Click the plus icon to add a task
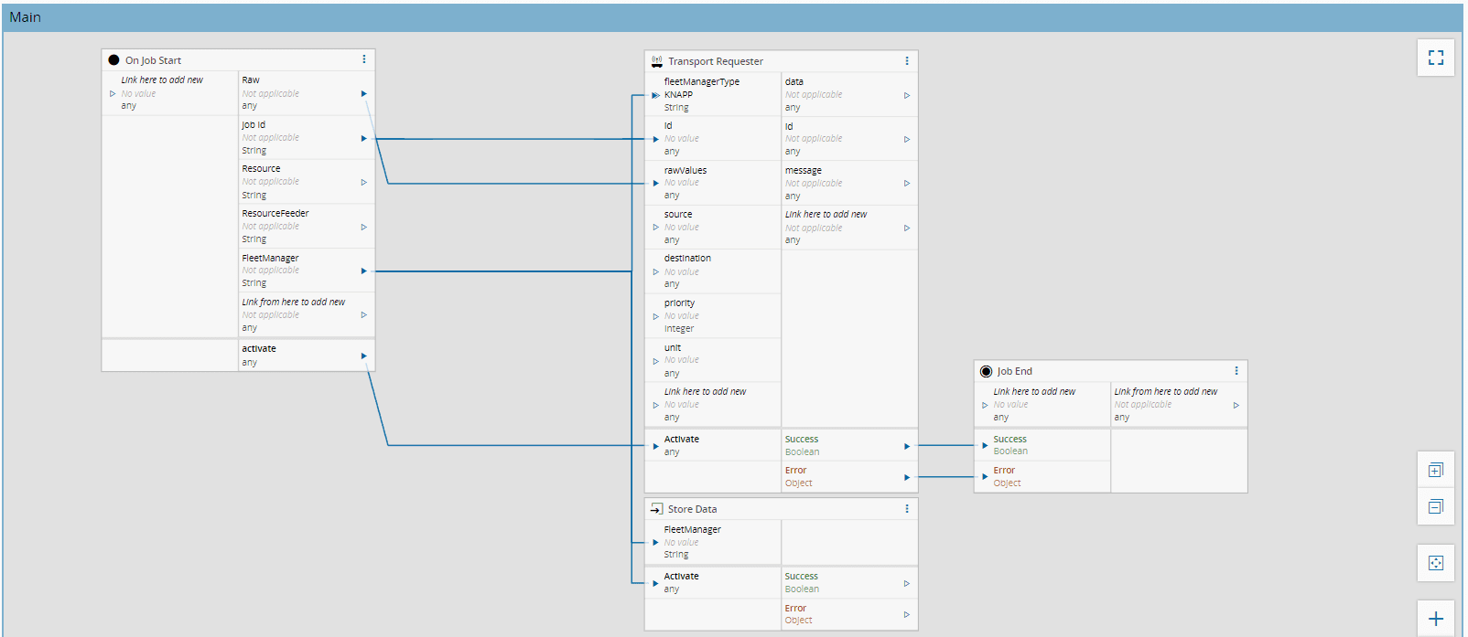The height and width of the screenshot is (637, 1468). pos(1435,619)
